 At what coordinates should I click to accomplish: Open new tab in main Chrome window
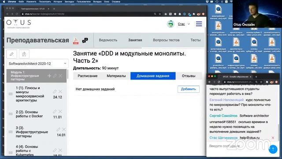tap(54, 9)
